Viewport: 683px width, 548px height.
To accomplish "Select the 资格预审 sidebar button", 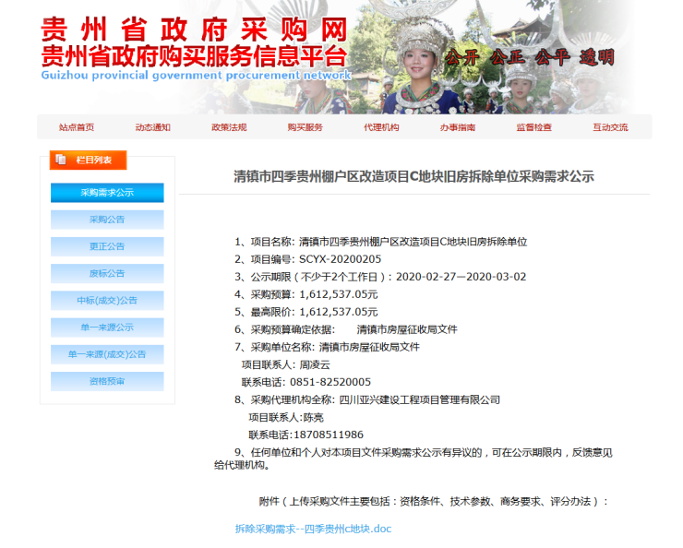I will [x=107, y=382].
